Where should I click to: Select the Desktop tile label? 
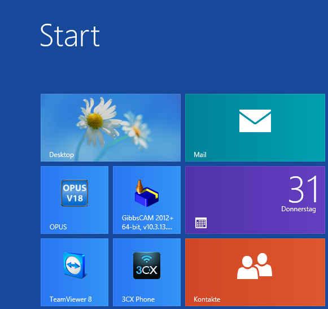pyautogui.click(x=62, y=155)
